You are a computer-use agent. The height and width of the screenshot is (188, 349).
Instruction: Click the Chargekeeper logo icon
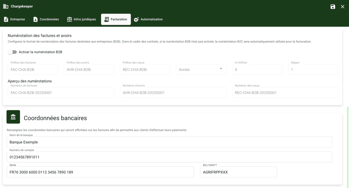coord(6,6)
